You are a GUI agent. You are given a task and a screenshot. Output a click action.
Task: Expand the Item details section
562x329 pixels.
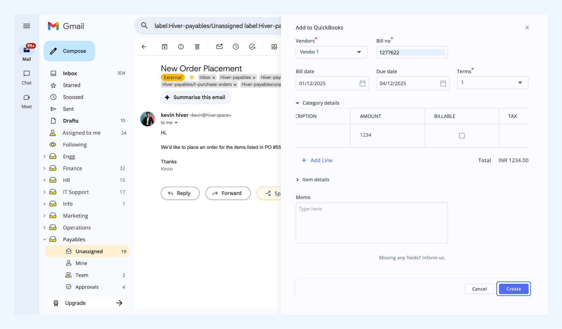pyautogui.click(x=297, y=180)
